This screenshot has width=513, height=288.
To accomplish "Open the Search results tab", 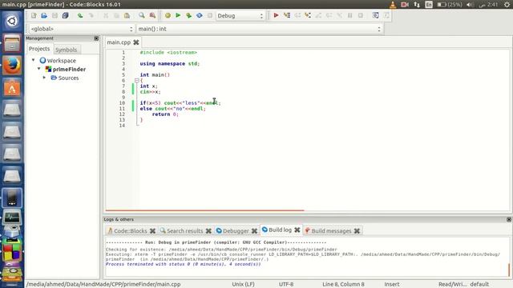I will 184,231.
